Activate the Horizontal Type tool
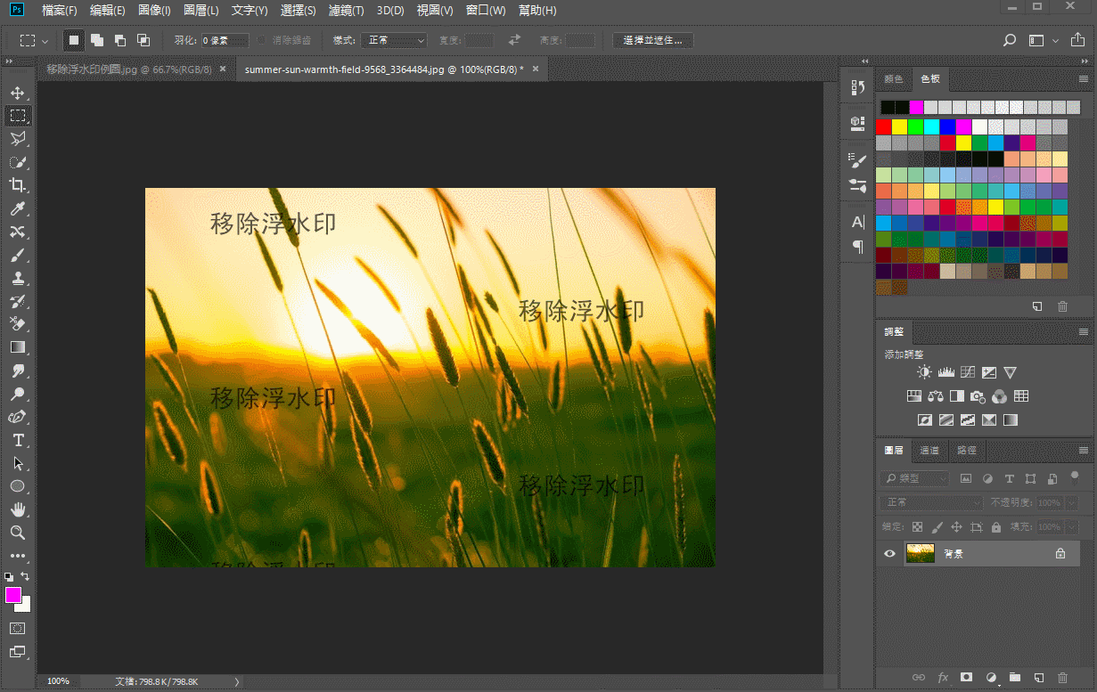Screen dimensions: 1097x692 (x=17, y=440)
